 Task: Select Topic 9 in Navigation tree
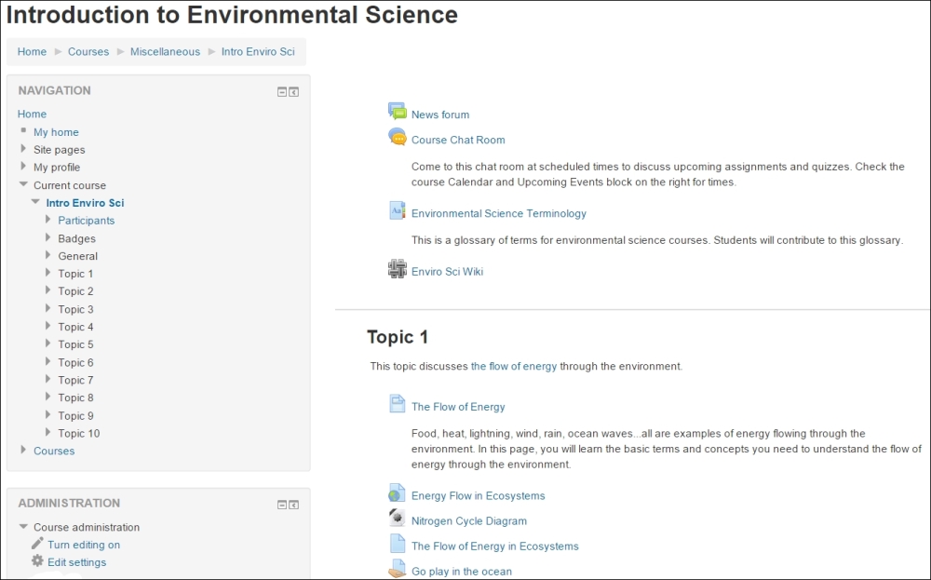(75, 415)
